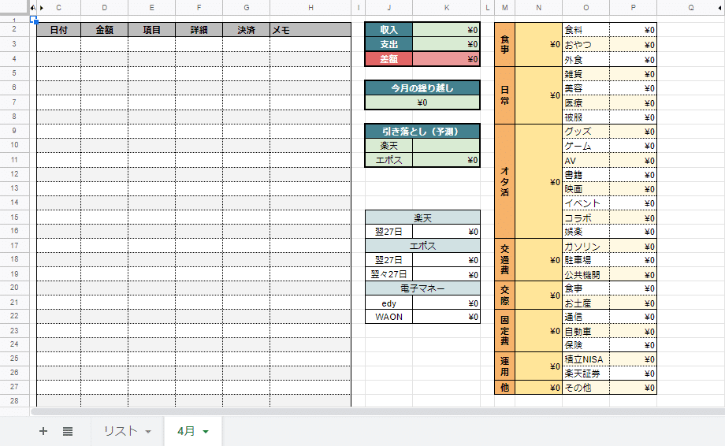Screen dimensions: 725x446
Task: Click the add new sheet plus icon
Action: (x=43, y=431)
